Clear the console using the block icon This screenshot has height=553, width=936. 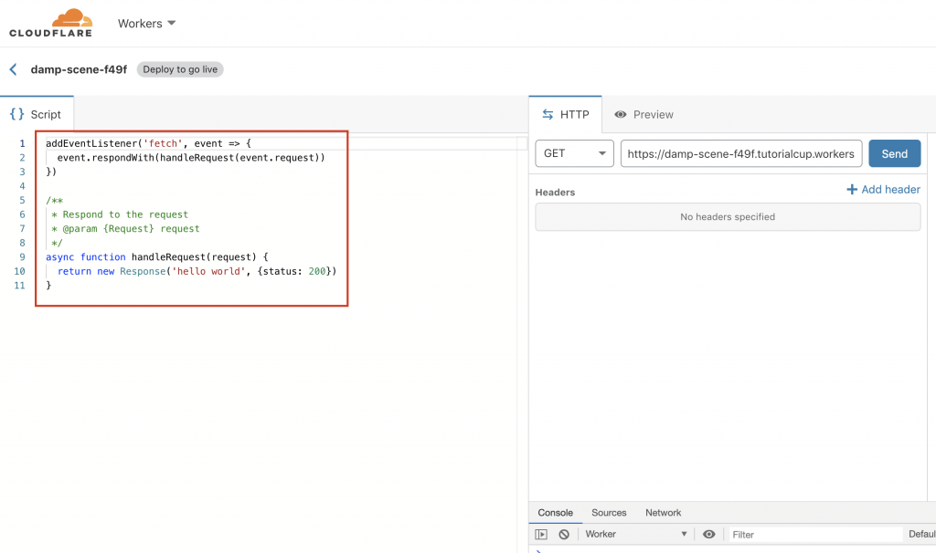click(x=564, y=534)
